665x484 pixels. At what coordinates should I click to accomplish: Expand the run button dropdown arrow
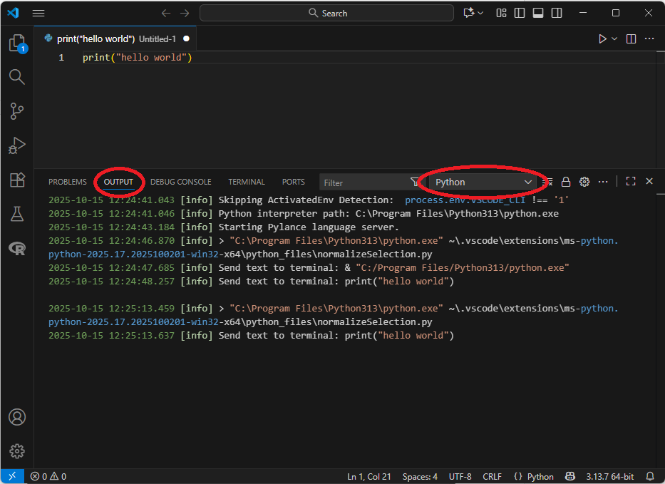[x=614, y=38]
